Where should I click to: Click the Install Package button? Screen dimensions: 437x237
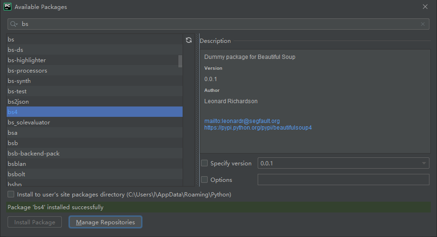pyautogui.click(x=34, y=222)
